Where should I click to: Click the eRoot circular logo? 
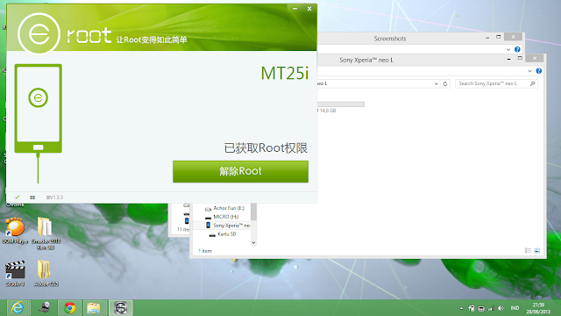[x=39, y=34]
